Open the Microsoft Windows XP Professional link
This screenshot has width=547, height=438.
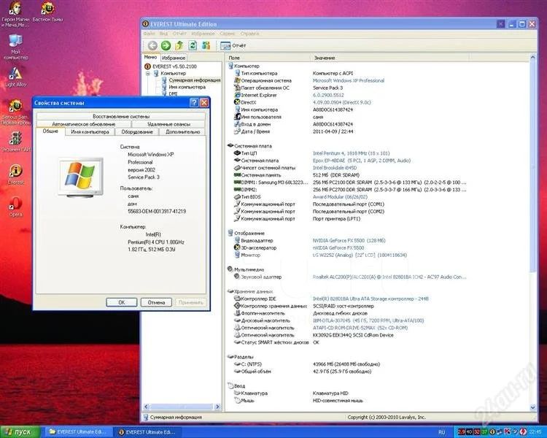click(349, 80)
